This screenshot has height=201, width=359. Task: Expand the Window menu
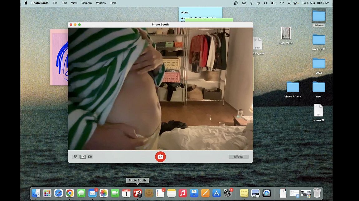pos(101,3)
